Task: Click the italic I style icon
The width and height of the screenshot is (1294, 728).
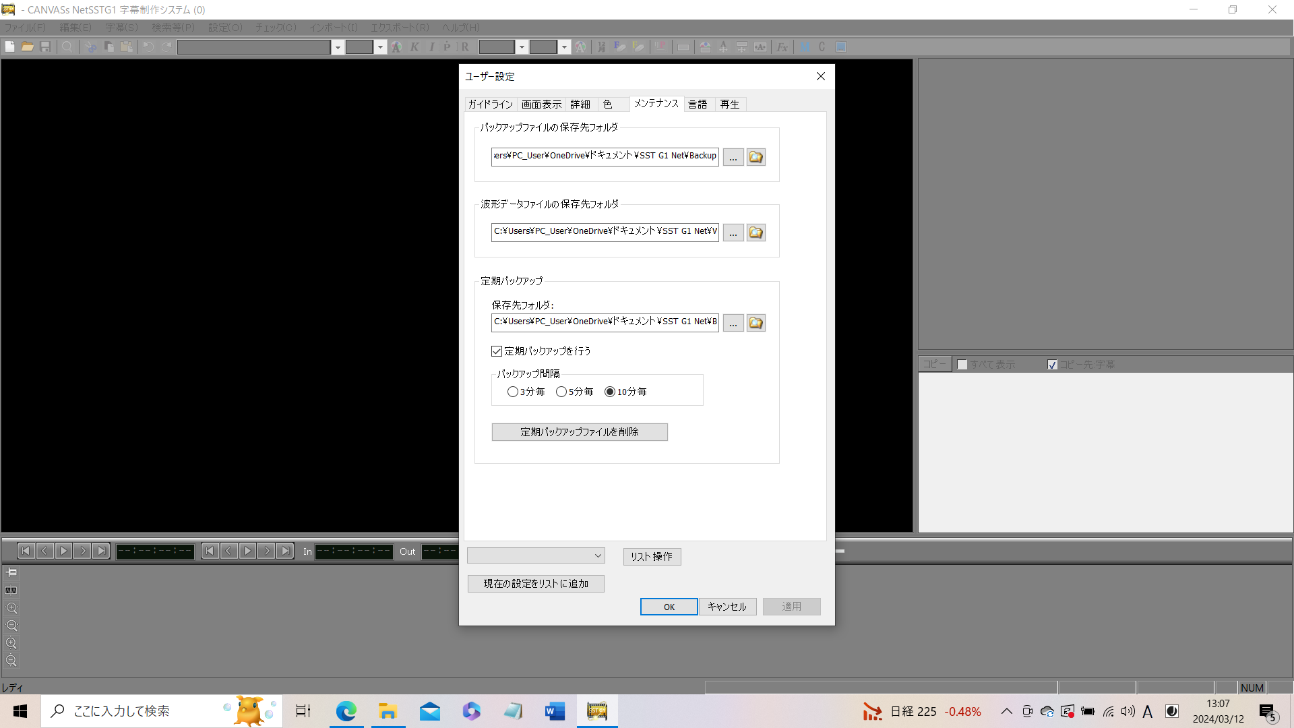Action: coord(431,47)
